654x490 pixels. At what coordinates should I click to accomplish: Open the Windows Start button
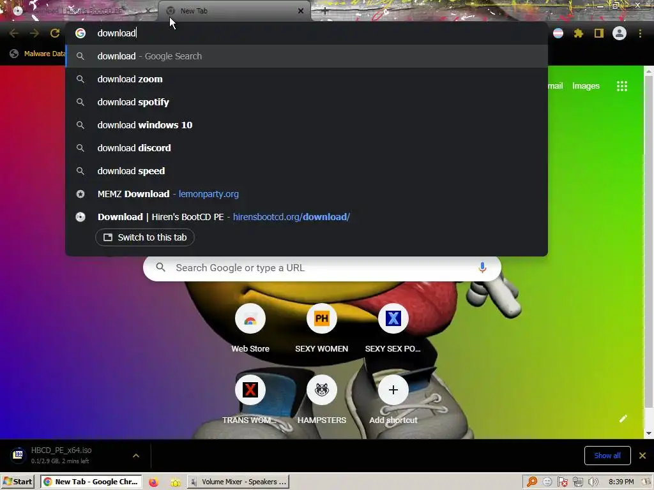[17, 482]
